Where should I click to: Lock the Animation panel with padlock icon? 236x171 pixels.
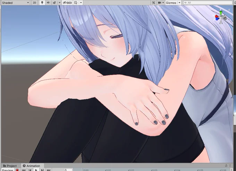coord(226,165)
